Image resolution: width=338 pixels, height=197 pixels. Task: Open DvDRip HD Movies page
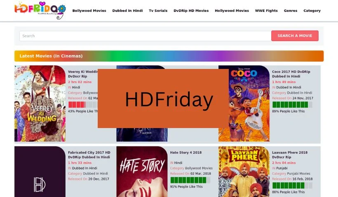(191, 11)
